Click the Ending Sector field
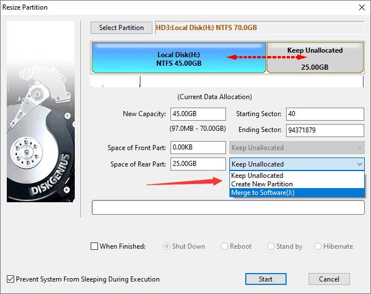371x294 pixels. pyautogui.click(x=325, y=130)
